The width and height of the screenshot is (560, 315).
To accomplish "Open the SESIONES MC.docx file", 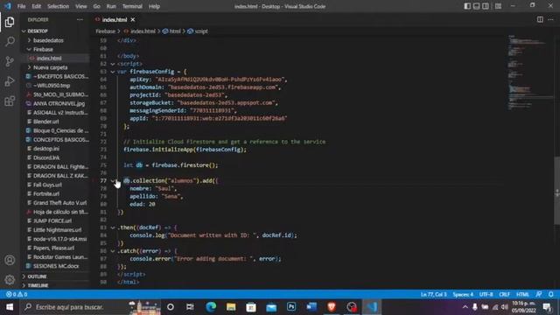I will (55, 266).
